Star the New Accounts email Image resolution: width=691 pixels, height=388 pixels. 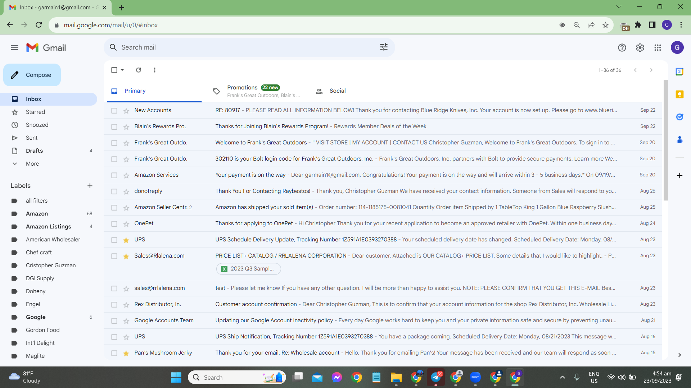click(x=126, y=111)
